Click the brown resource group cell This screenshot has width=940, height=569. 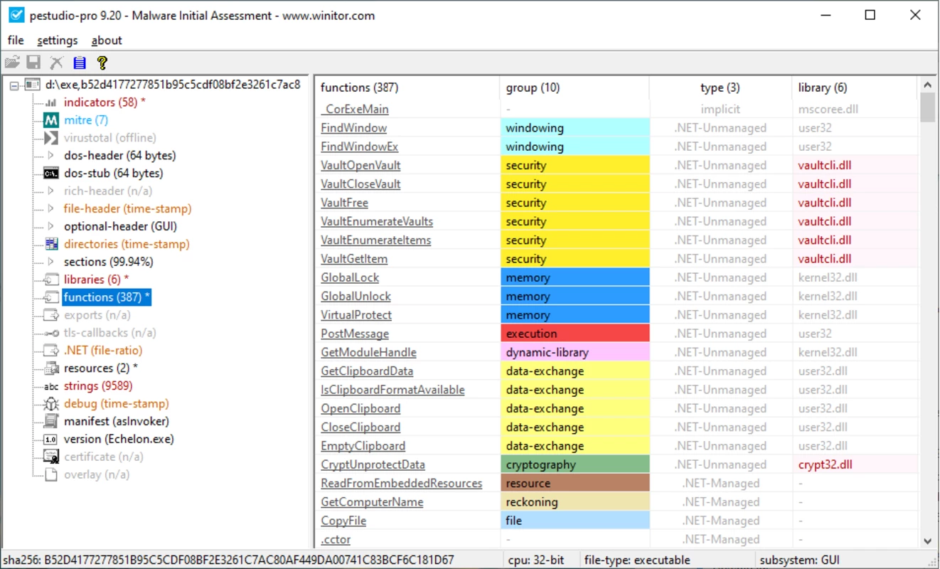575,483
